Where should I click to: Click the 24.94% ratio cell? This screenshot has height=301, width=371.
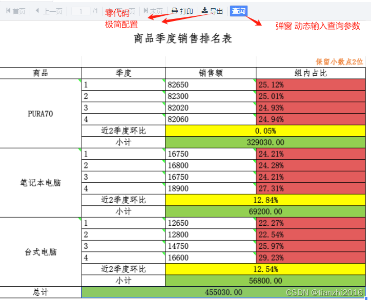(x=311, y=119)
